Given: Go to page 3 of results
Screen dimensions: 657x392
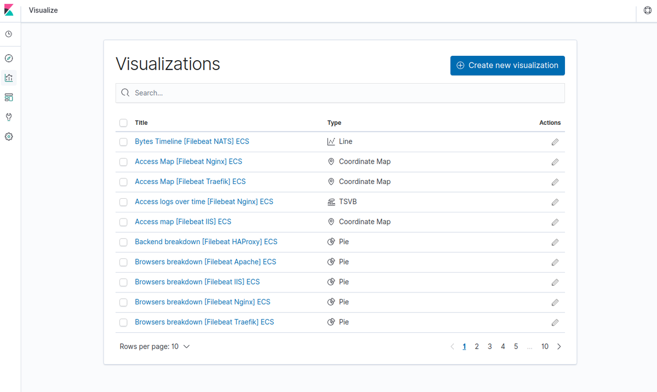Looking at the screenshot, I should tap(490, 347).
